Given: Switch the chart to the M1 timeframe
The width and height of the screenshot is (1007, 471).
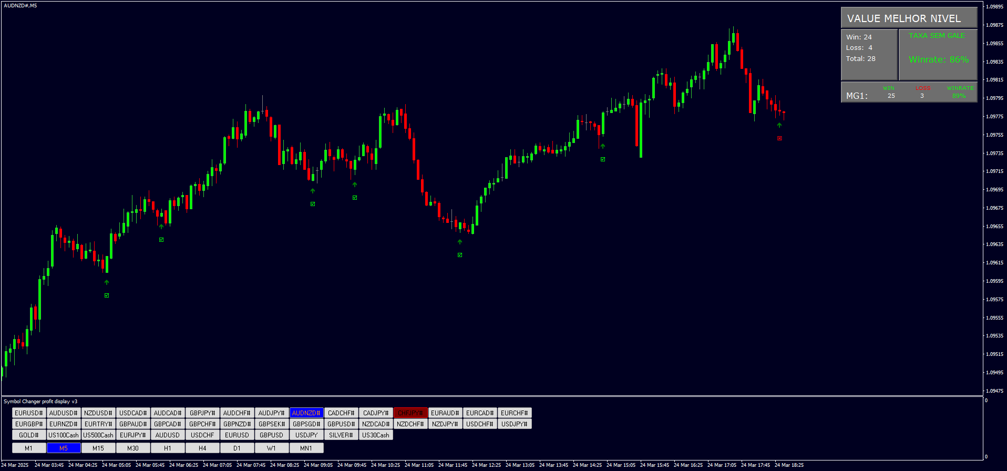Looking at the screenshot, I should point(29,448).
